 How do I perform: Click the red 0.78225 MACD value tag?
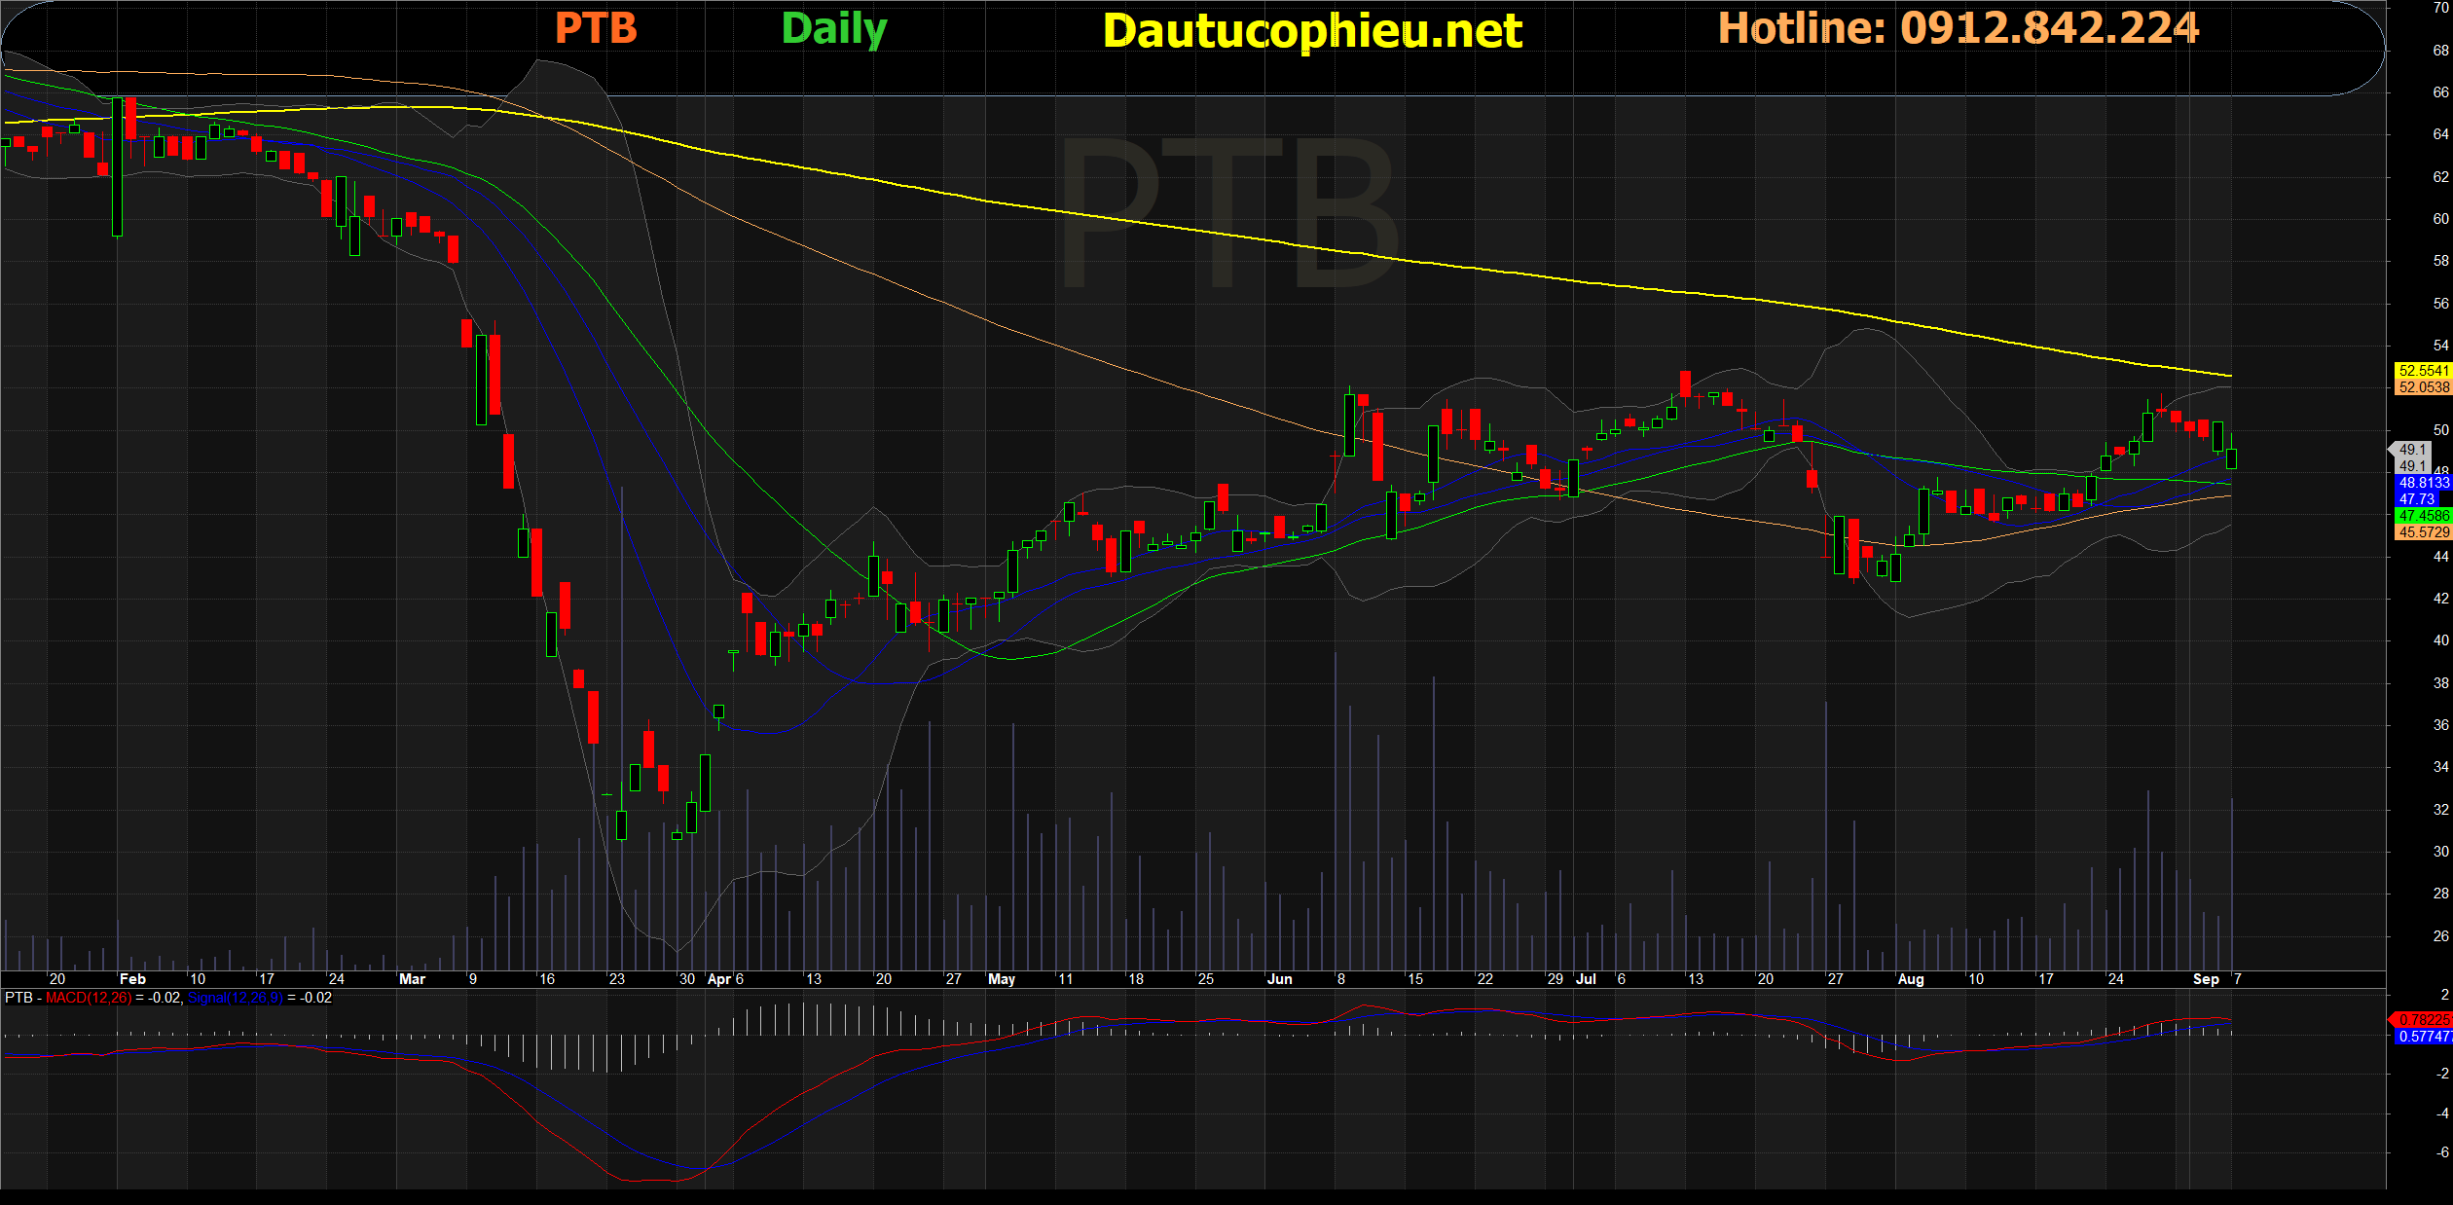click(2423, 1020)
